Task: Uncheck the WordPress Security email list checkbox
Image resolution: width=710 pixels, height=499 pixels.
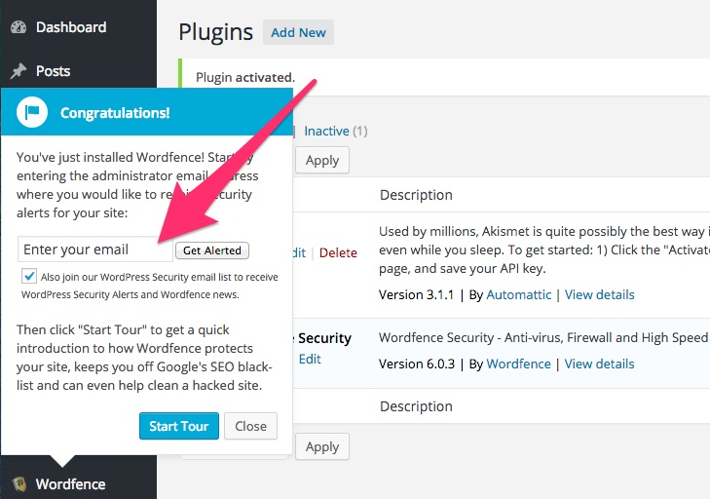Action: pyautogui.click(x=29, y=276)
